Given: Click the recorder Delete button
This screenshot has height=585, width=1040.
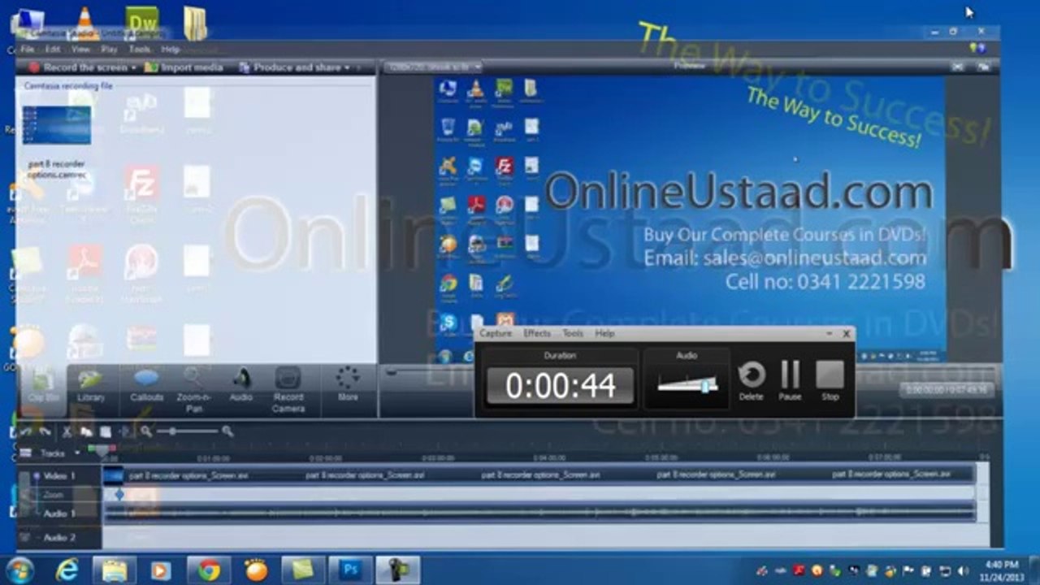Looking at the screenshot, I should (x=751, y=380).
